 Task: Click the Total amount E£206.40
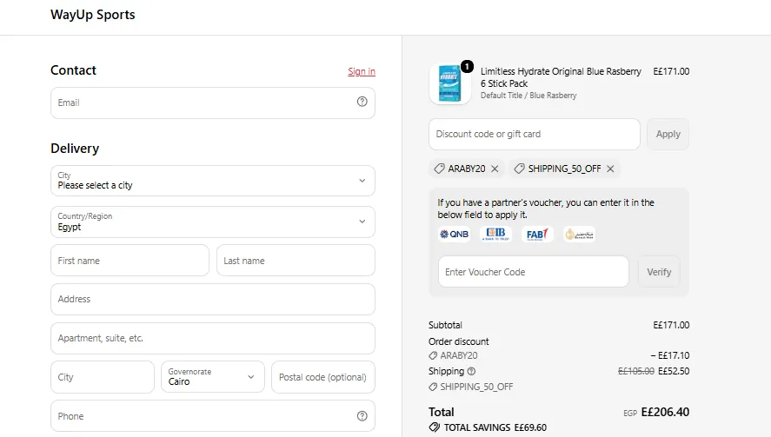tap(665, 412)
